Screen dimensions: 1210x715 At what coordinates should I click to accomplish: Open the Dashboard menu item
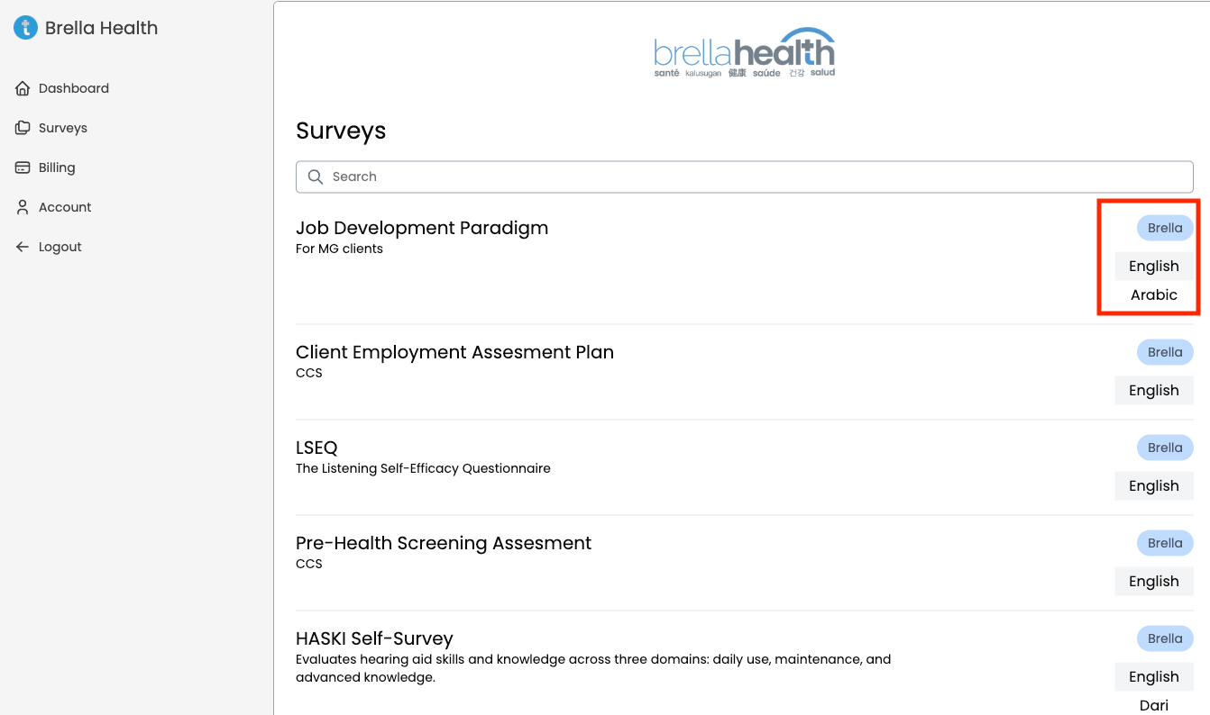(x=73, y=88)
